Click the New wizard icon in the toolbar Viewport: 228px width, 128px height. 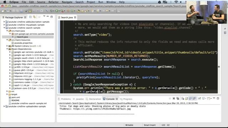[x=2, y=11]
